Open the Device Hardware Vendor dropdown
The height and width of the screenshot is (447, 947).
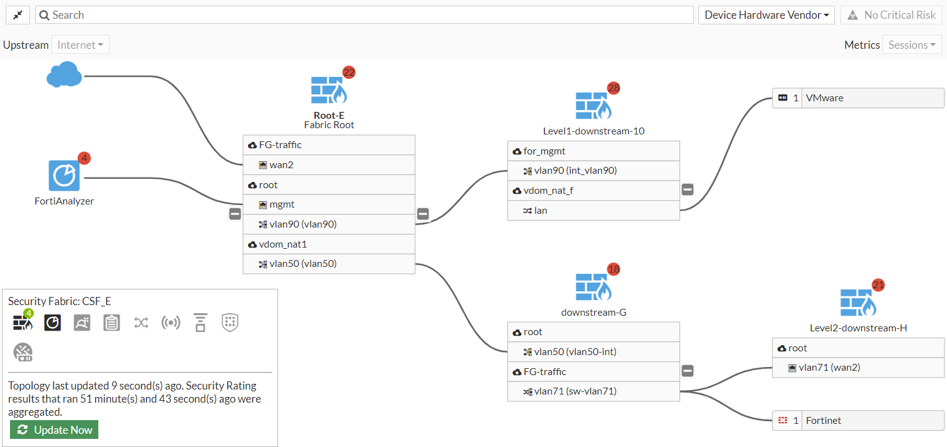(x=766, y=15)
